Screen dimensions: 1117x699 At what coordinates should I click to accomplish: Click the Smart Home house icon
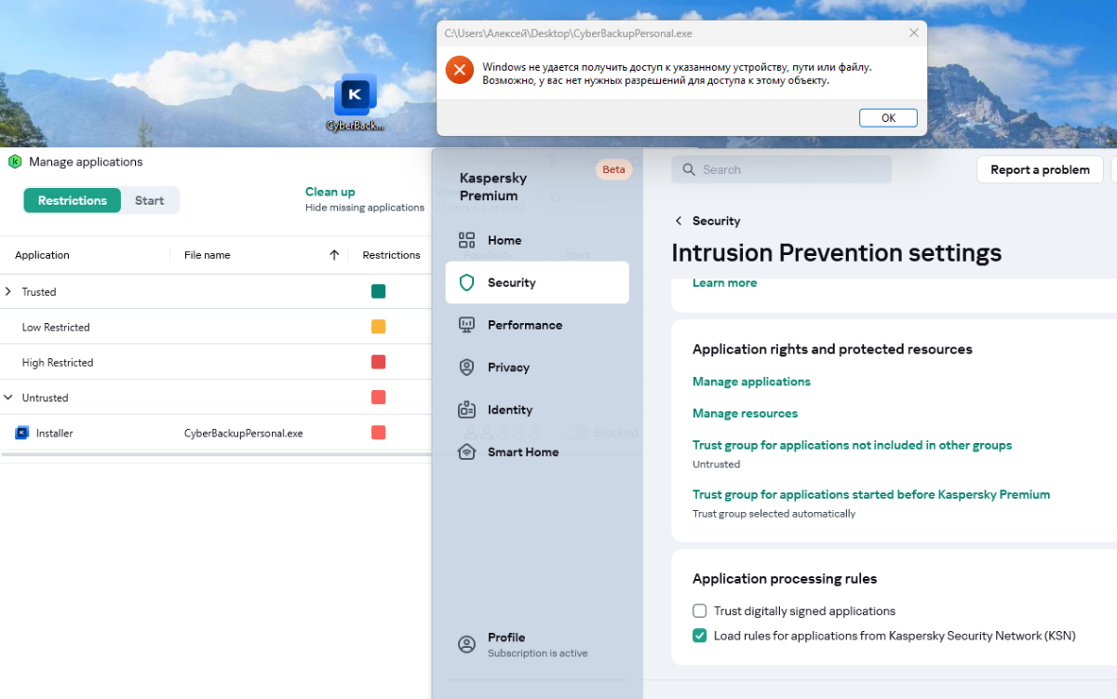467,452
